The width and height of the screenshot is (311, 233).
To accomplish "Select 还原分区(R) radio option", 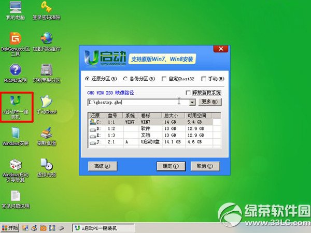I will point(101,79).
